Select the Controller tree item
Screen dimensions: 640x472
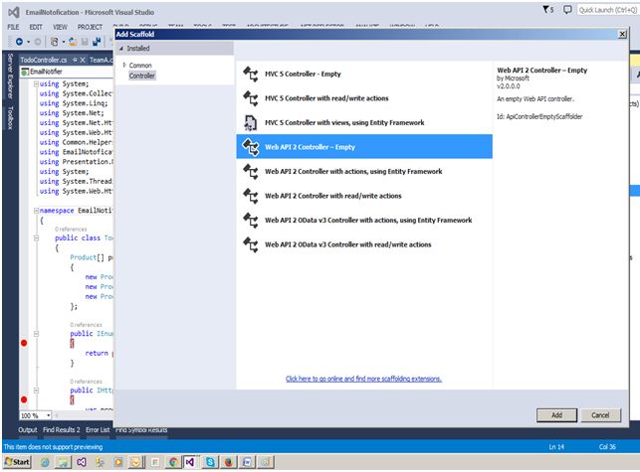(x=142, y=76)
